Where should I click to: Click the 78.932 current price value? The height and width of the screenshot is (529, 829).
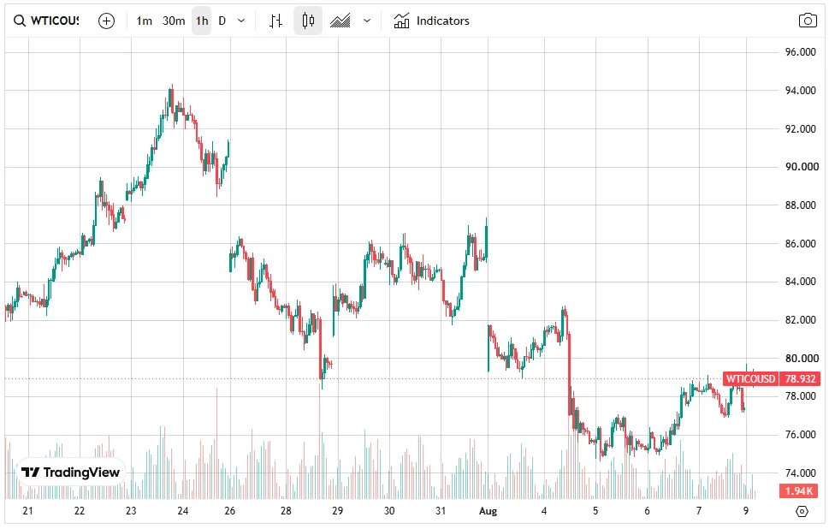801,378
